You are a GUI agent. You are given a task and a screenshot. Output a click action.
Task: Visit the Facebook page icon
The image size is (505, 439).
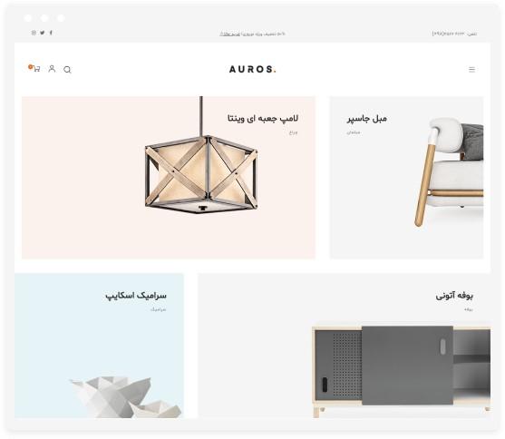click(51, 33)
